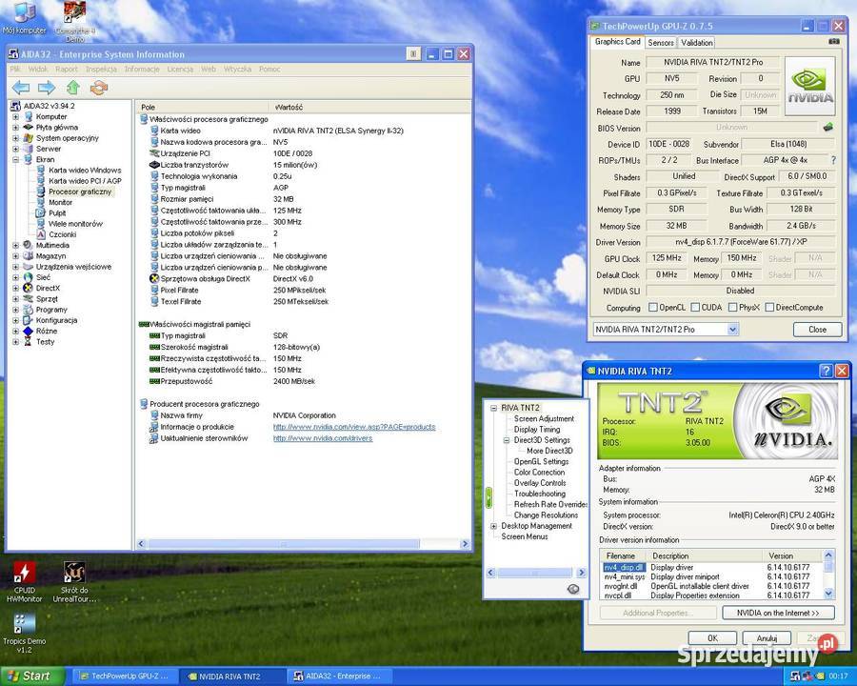Screen dimensions: 857x686
Task: Enable the OpenCL checkbox in GPU-Z
Action: pos(652,307)
